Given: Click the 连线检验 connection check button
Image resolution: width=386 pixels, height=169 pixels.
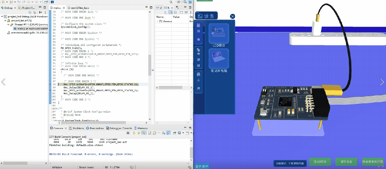Looking at the screenshot, I should click(318, 162).
